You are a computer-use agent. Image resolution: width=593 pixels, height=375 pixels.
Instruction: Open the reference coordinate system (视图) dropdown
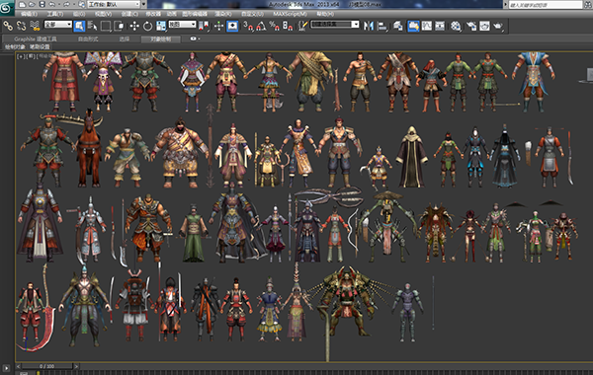pos(182,24)
